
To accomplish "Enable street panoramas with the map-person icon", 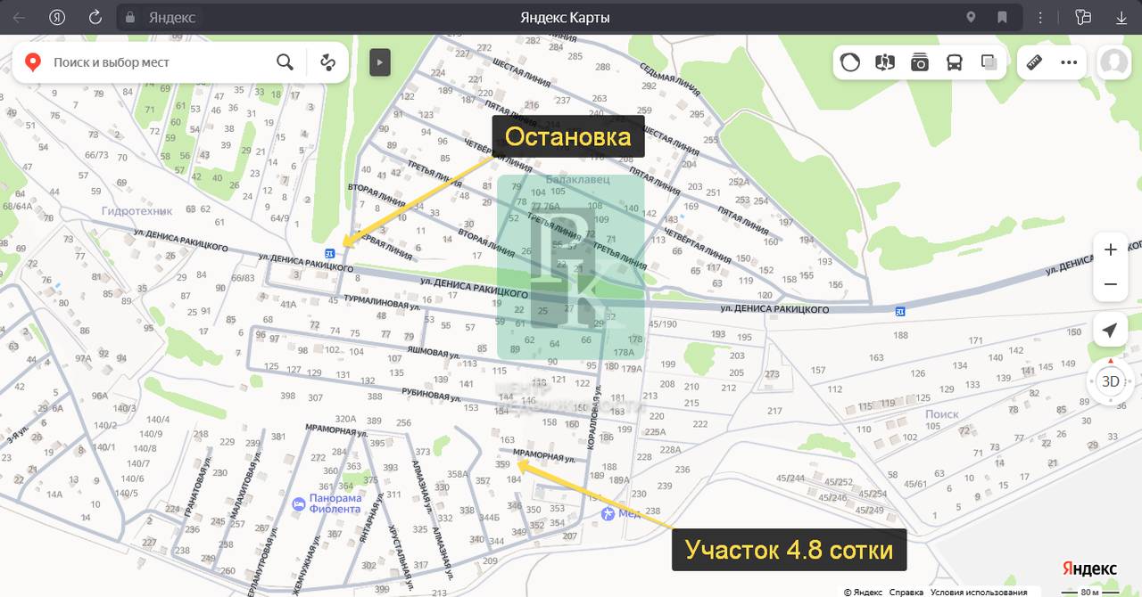I will coord(885,62).
